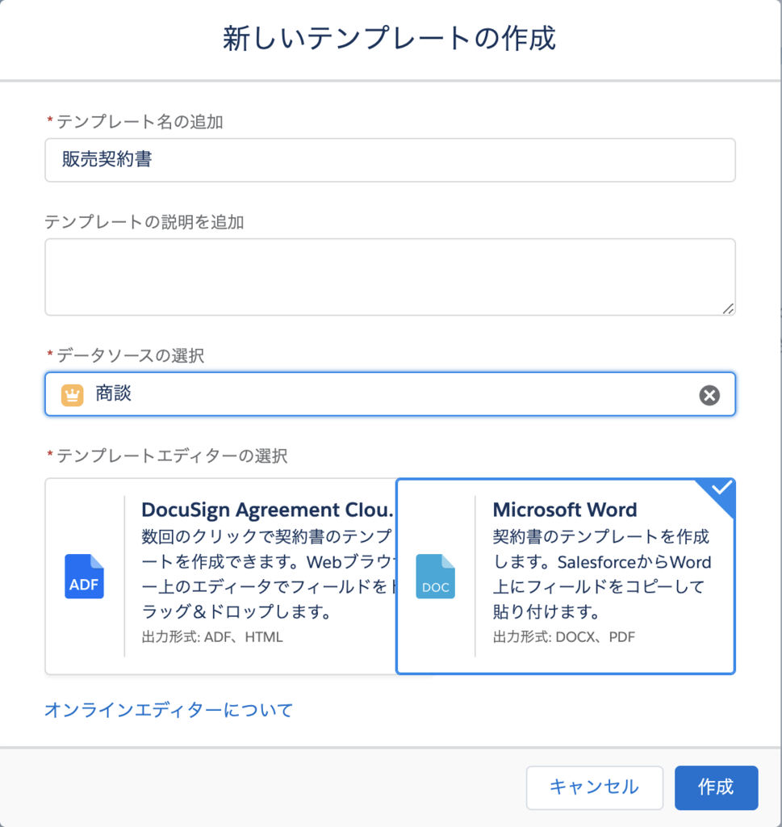This screenshot has height=827, width=782.
Task: Select the Microsoft Word editor card
Action: tap(566, 576)
